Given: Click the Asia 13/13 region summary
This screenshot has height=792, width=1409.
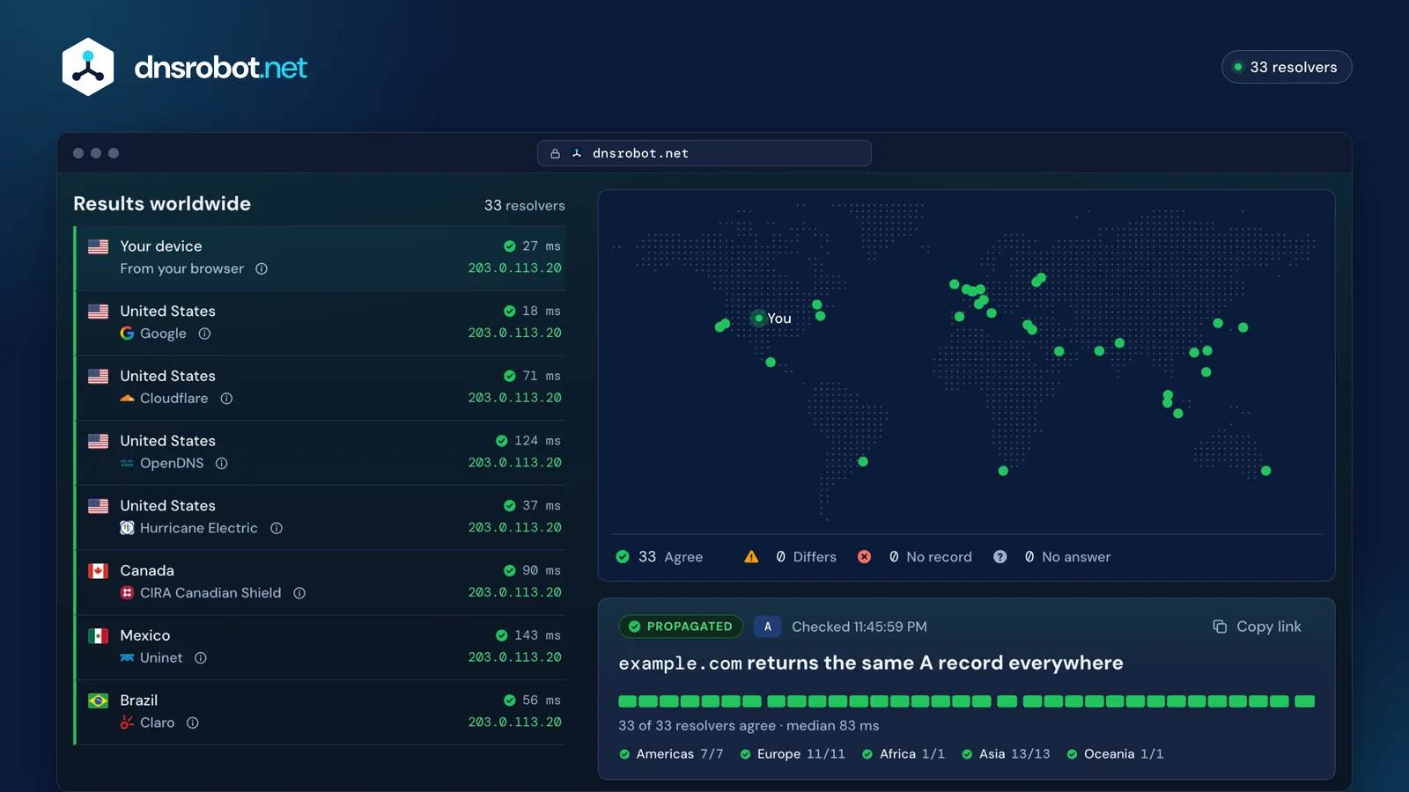Looking at the screenshot, I should 1006,754.
